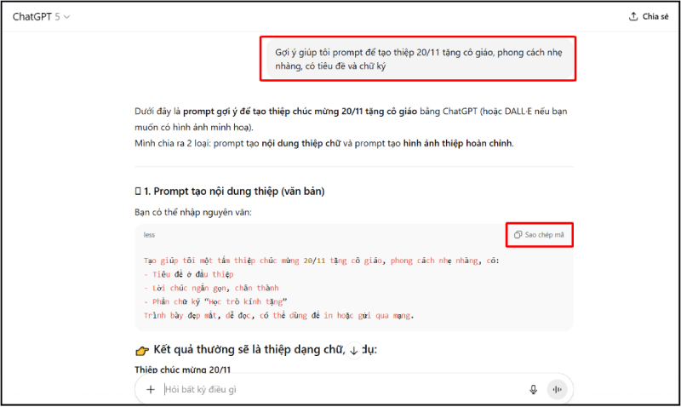Screen dimensions: 681x407
Task: Click the 'less' language label on the code block
Action: [x=149, y=235]
